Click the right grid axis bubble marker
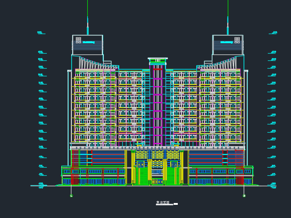The image size is (291, 218). tap(244, 196)
